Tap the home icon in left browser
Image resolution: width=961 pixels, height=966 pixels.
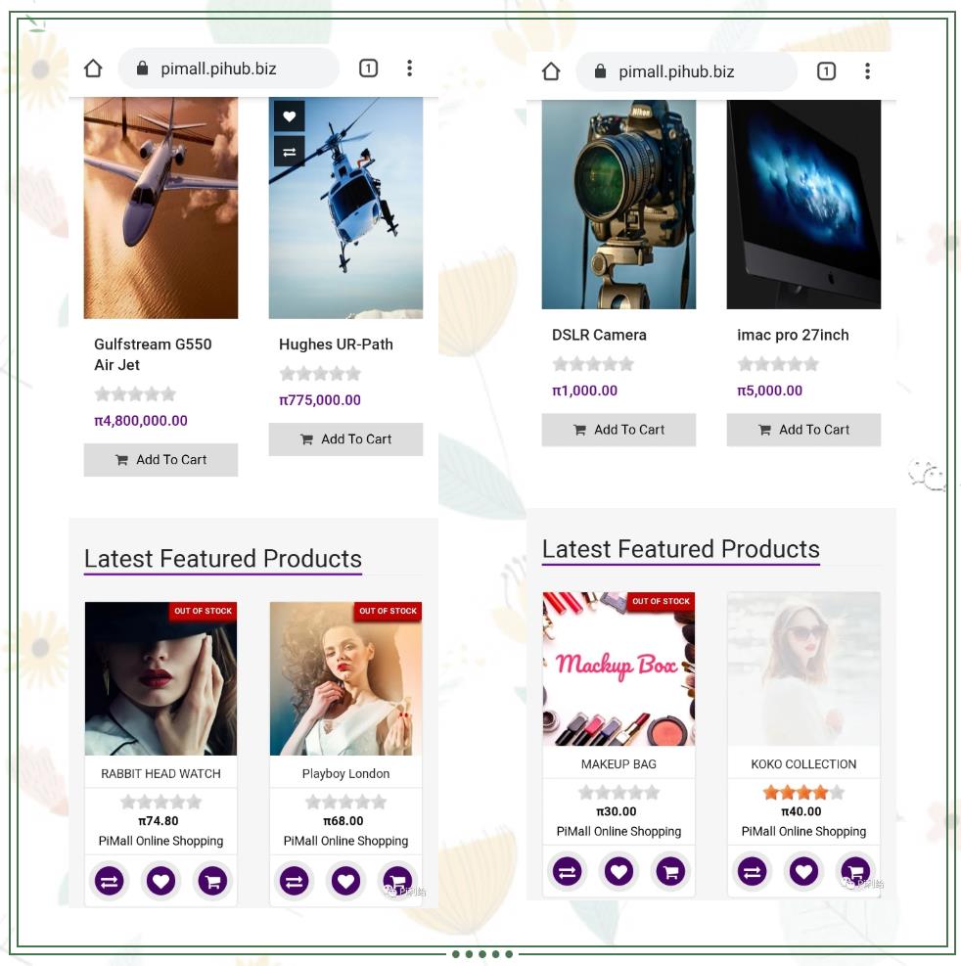coord(93,69)
